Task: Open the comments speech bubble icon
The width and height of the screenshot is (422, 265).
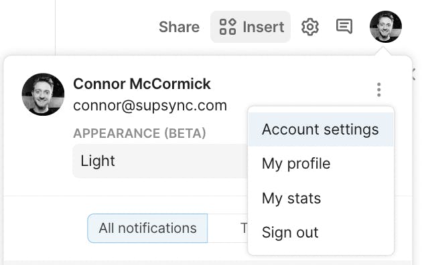Action: point(344,26)
